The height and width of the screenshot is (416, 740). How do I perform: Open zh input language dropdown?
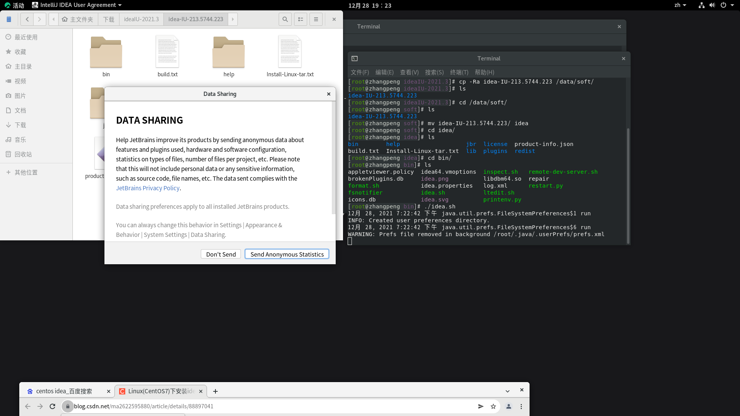point(680,5)
